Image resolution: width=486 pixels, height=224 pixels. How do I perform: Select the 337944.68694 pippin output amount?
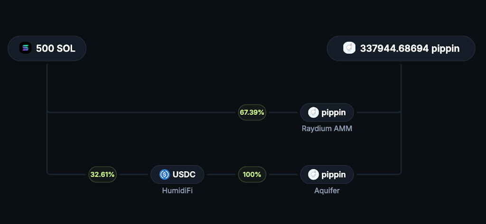[x=410, y=48]
